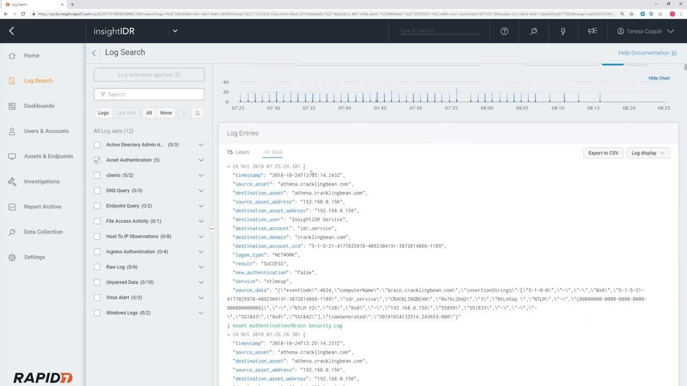Select the Logs filter tab
This screenshot has width=687, height=386.
104,113
